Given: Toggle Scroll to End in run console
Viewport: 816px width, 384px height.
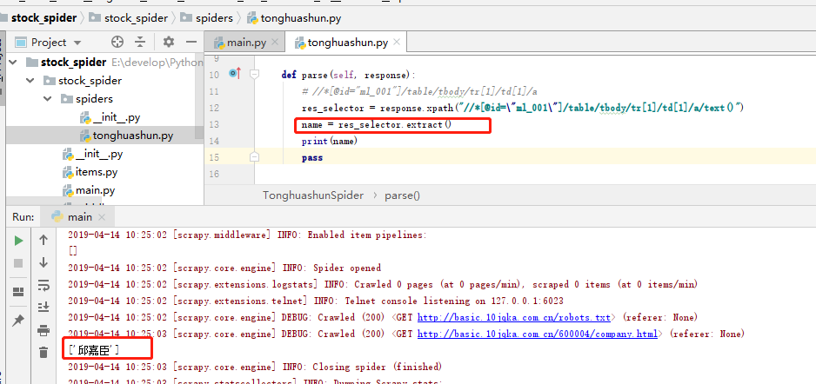Looking at the screenshot, I should point(43,307).
